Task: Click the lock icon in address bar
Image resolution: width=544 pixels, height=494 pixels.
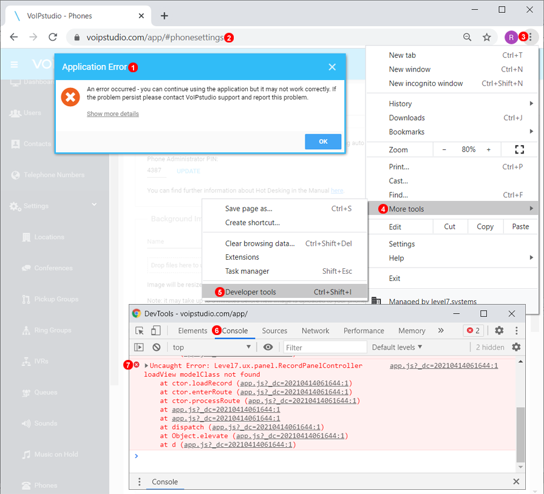Action: point(77,37)
